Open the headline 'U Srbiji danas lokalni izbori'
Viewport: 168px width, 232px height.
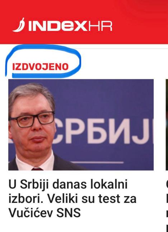click(73, 198)
